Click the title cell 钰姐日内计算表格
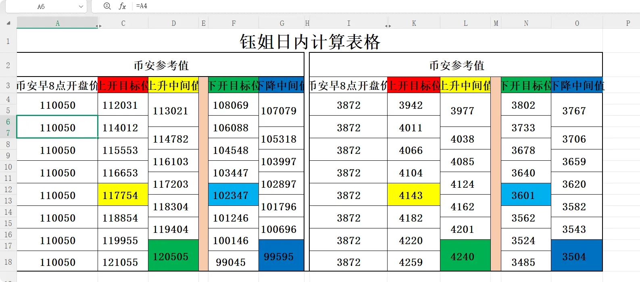 point(310,41)
